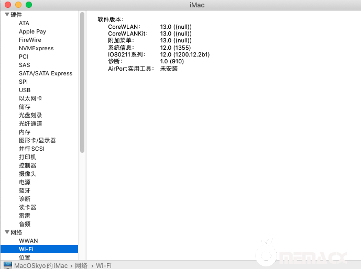361x269 pixels.
Task: Open 图形卡/显示器 entry
Action: 37,140
